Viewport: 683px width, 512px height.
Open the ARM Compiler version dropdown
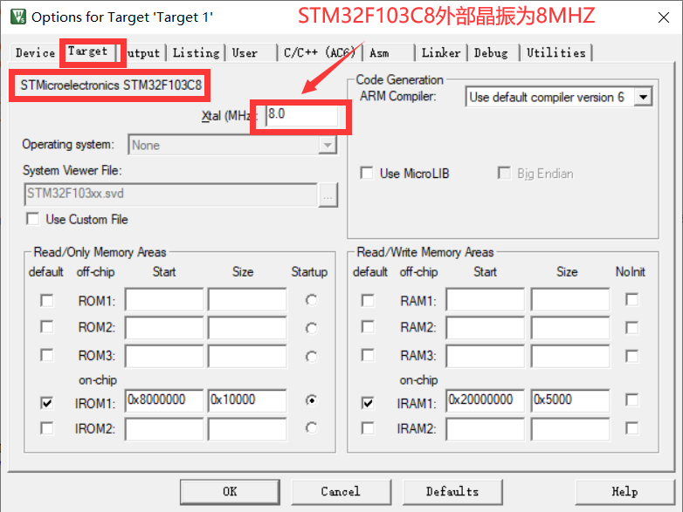[x=643, y=97]
